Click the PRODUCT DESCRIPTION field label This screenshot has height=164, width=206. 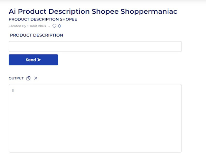[36, 35]
